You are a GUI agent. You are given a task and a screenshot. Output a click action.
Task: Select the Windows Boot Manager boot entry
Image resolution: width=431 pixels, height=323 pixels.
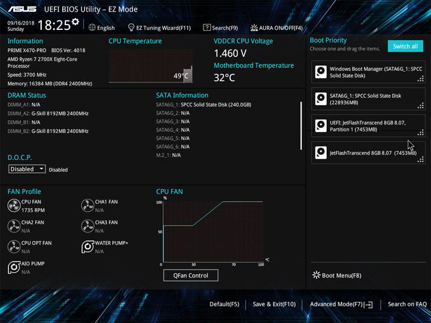(368, 72)
